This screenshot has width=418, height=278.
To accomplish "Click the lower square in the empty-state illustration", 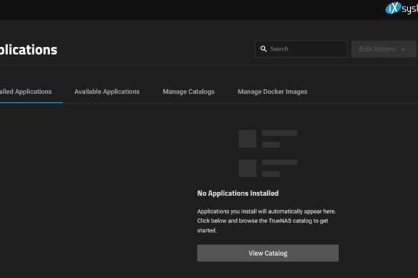I will (247, 168).
